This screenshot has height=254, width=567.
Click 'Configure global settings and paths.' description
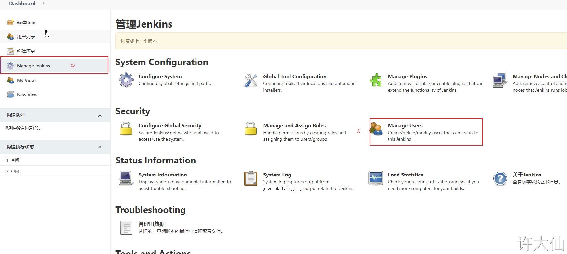pyautogui.click(x=175, y=83)
